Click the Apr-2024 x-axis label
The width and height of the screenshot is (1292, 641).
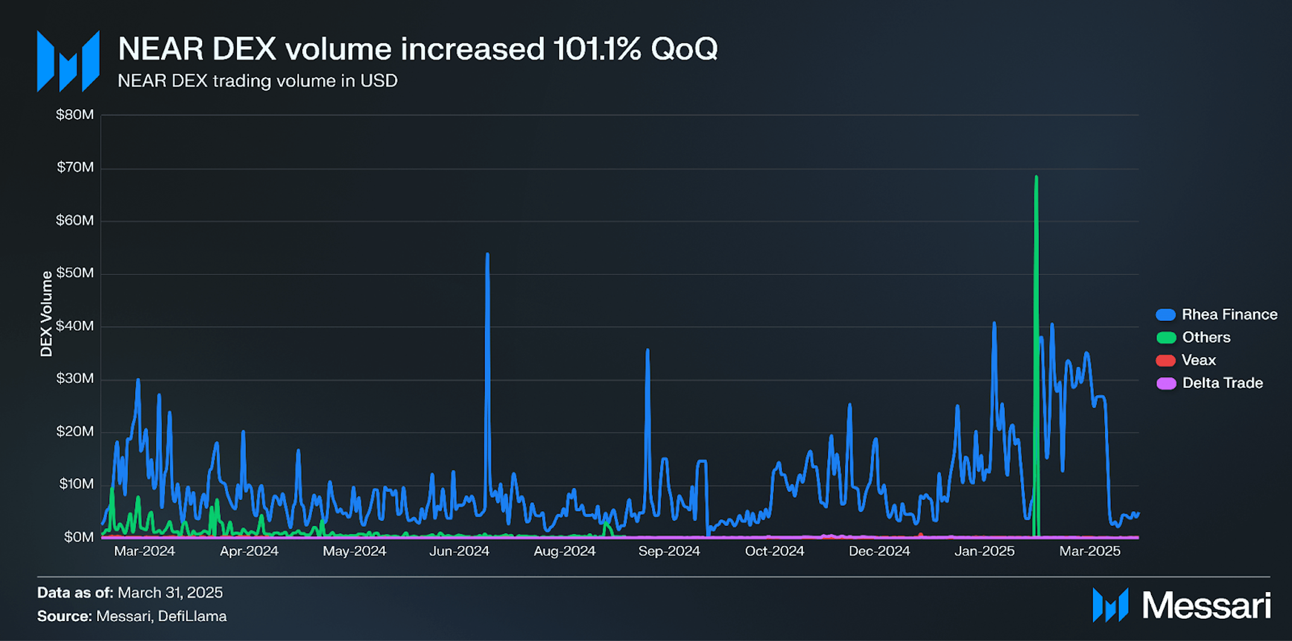[x=249, y=551]
